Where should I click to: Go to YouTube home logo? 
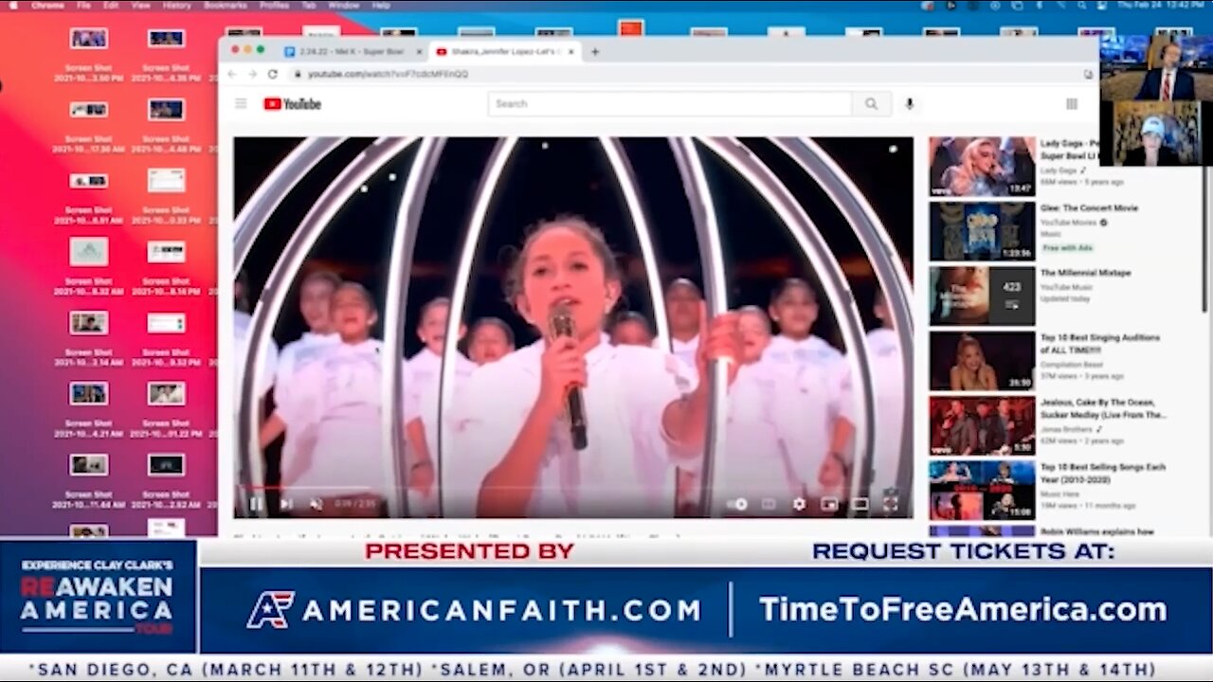tap(292, 103)
